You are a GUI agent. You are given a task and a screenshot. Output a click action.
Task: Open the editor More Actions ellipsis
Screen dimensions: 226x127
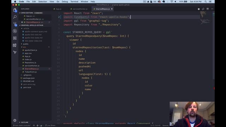point(212,9)
